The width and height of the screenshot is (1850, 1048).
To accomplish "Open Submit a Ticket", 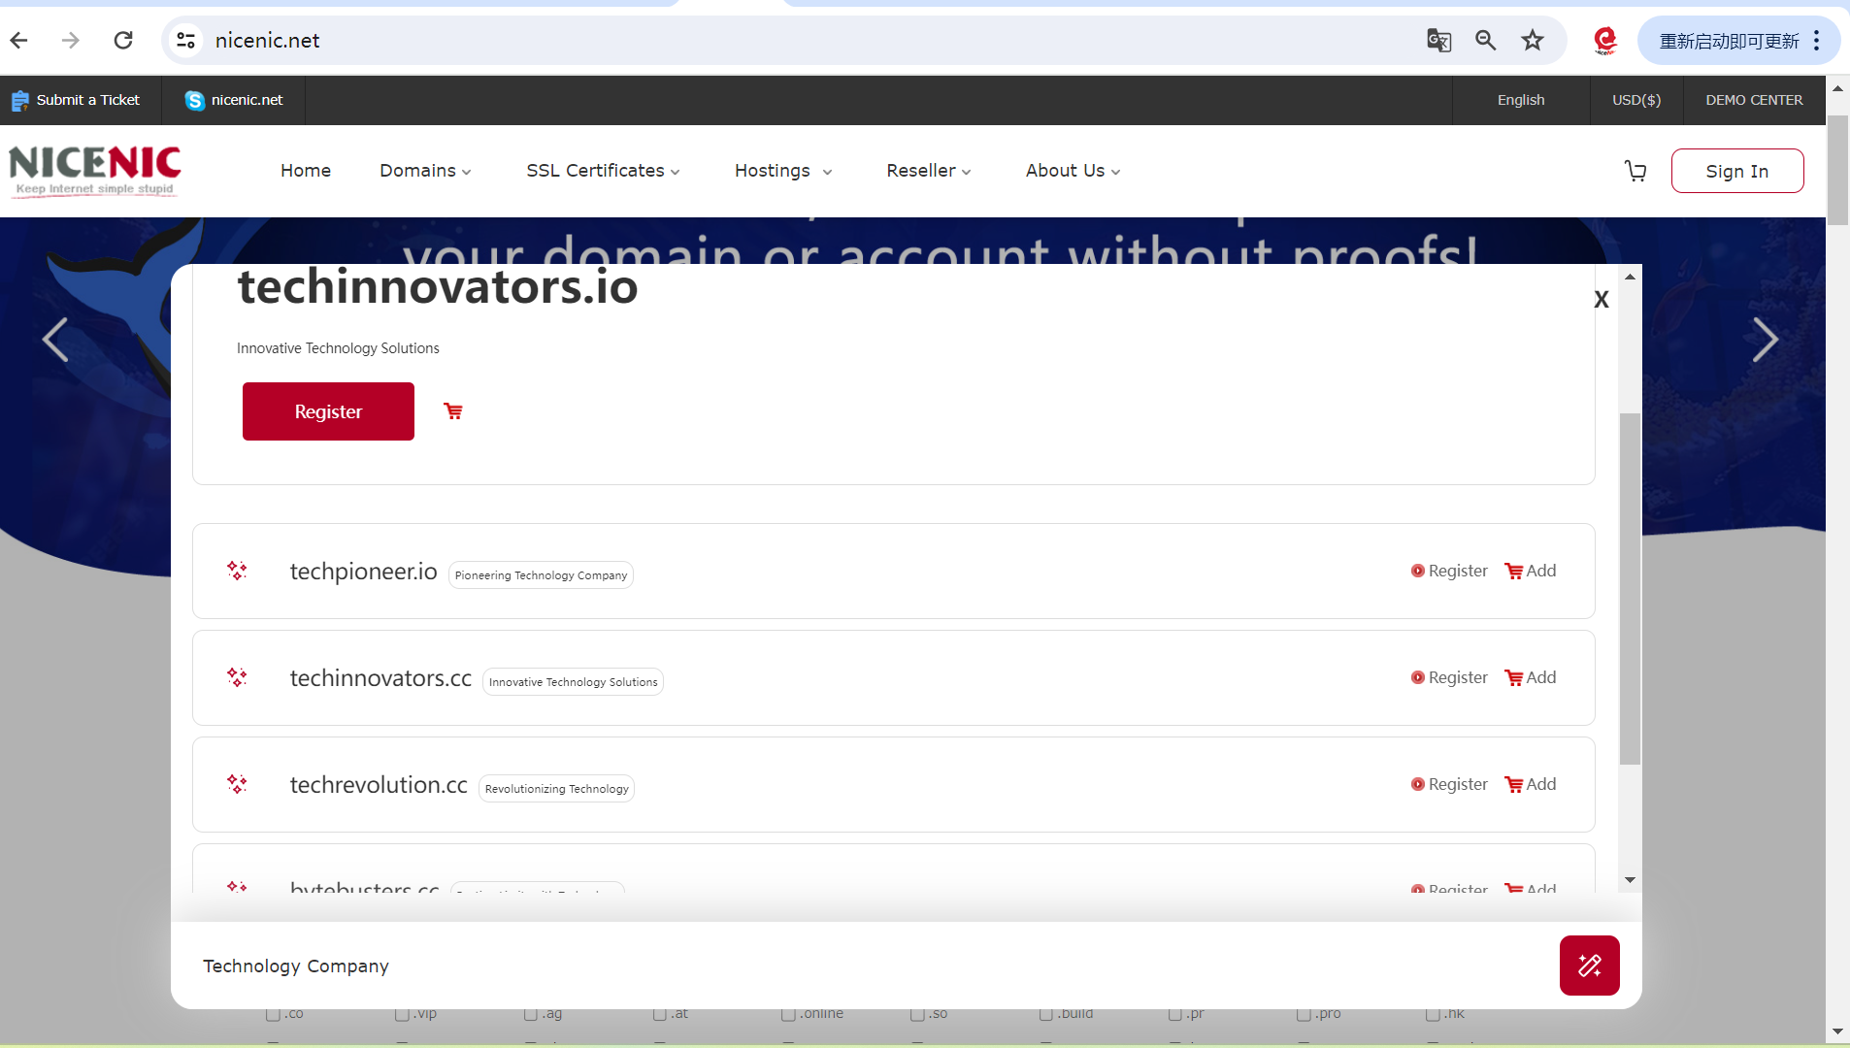I will [76, 100].
